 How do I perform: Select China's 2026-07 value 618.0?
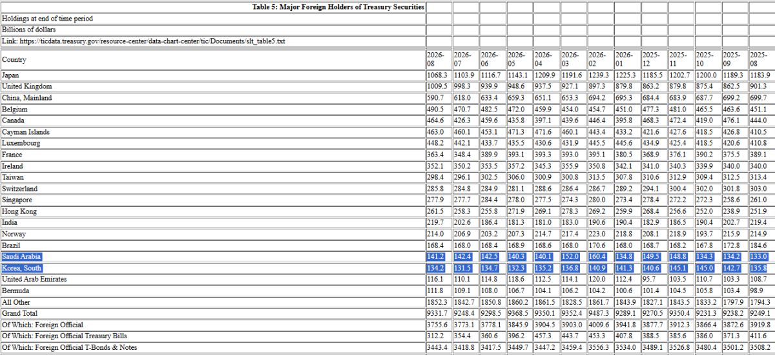466,98
